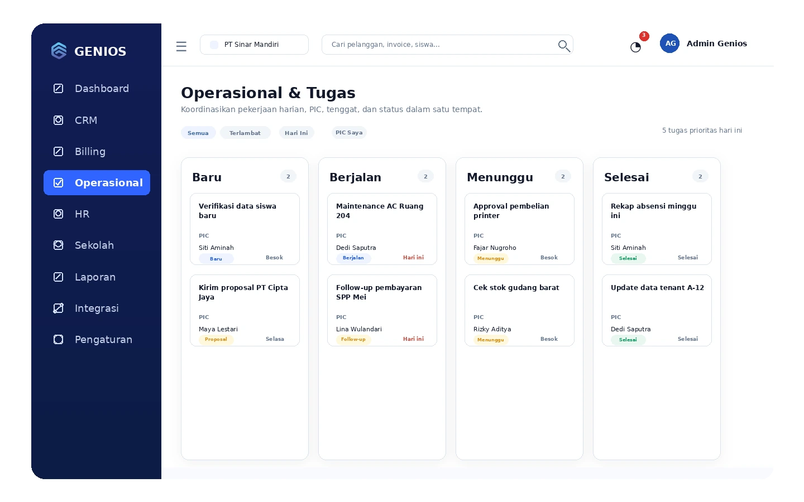Image resolution: width=804 pixels, height=502 pixels.
Task: Click the blue Baru status tag
Action: (216, 259)
